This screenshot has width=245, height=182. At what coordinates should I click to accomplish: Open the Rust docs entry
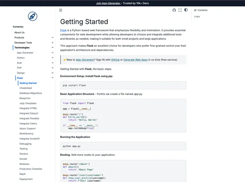19,63
